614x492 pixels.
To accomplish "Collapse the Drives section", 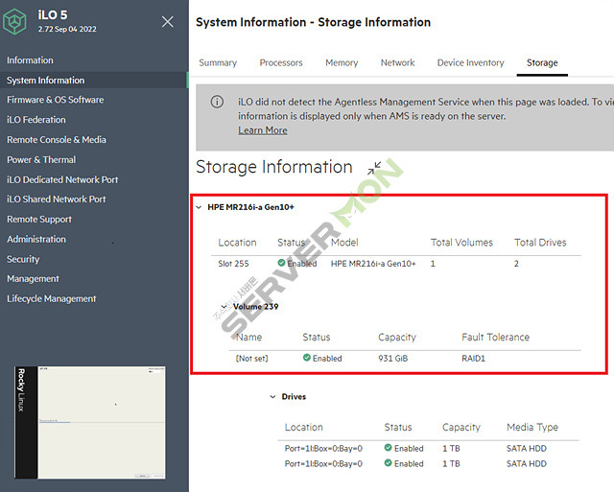I will click(x=272, y=396).
